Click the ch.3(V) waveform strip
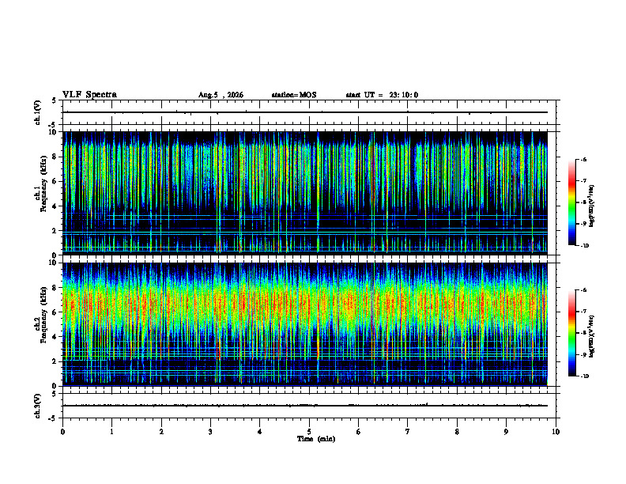Image resolution: width=626 pixels, height=484 pixels. pyautogui.click(x=305, y=406)
